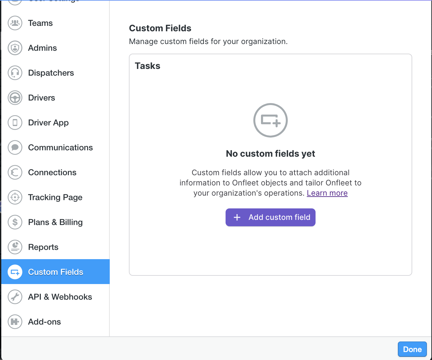Click the Drivers steering wheel icon
The image size is (432, 360).
click(15, 98)
